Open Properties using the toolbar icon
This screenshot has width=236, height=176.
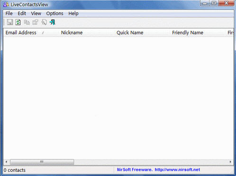point(35,22)
